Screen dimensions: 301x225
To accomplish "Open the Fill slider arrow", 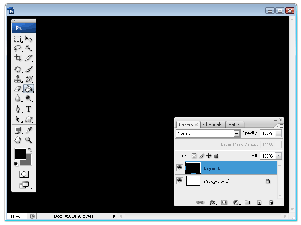I will 278,155.
